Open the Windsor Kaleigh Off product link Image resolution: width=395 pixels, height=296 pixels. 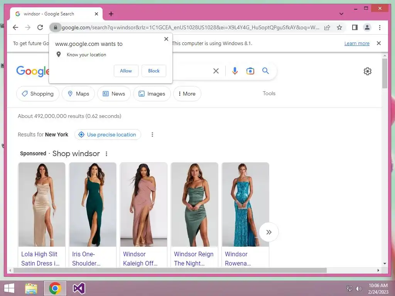pos(140,259)
